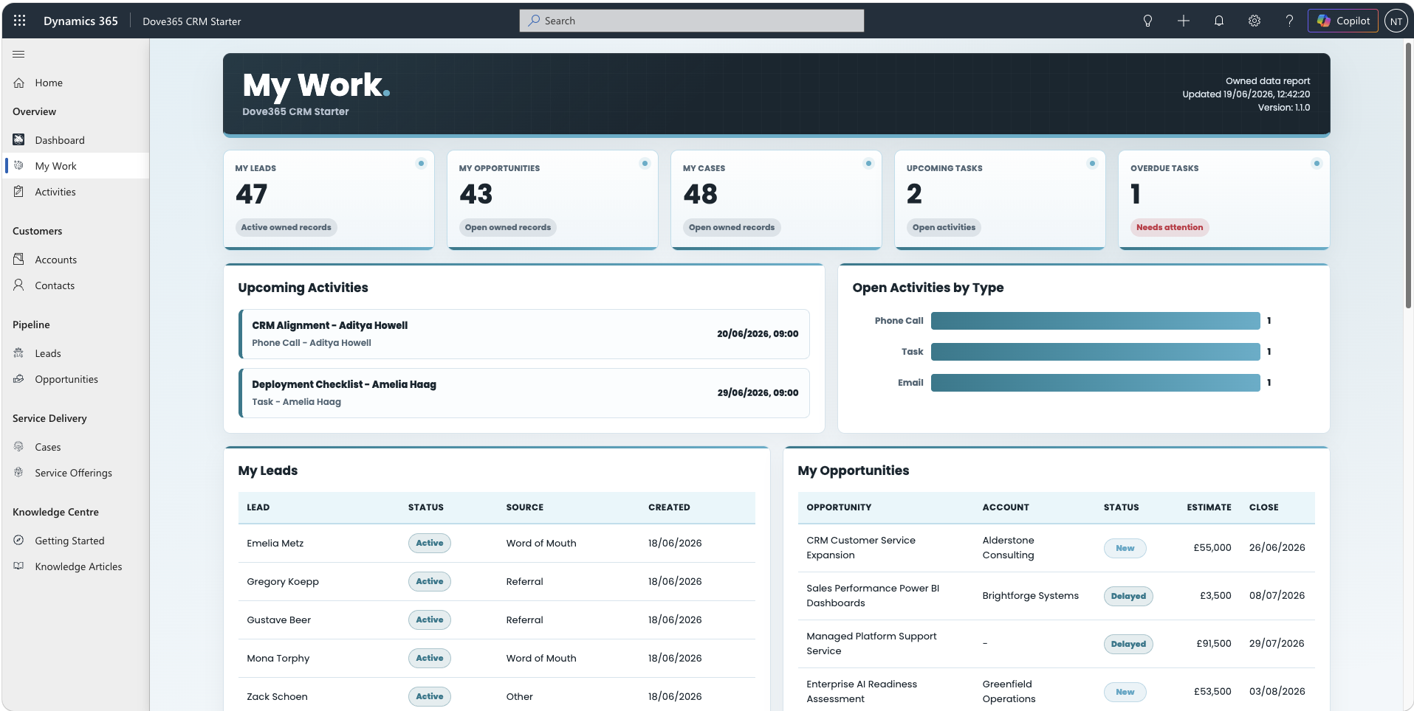This screenshot has width=1414, height=711.
Task: Click the Service Offerings icon
Action: [x=19, y=472]
